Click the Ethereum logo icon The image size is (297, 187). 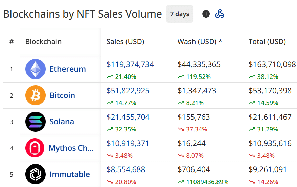coord(36,69)
